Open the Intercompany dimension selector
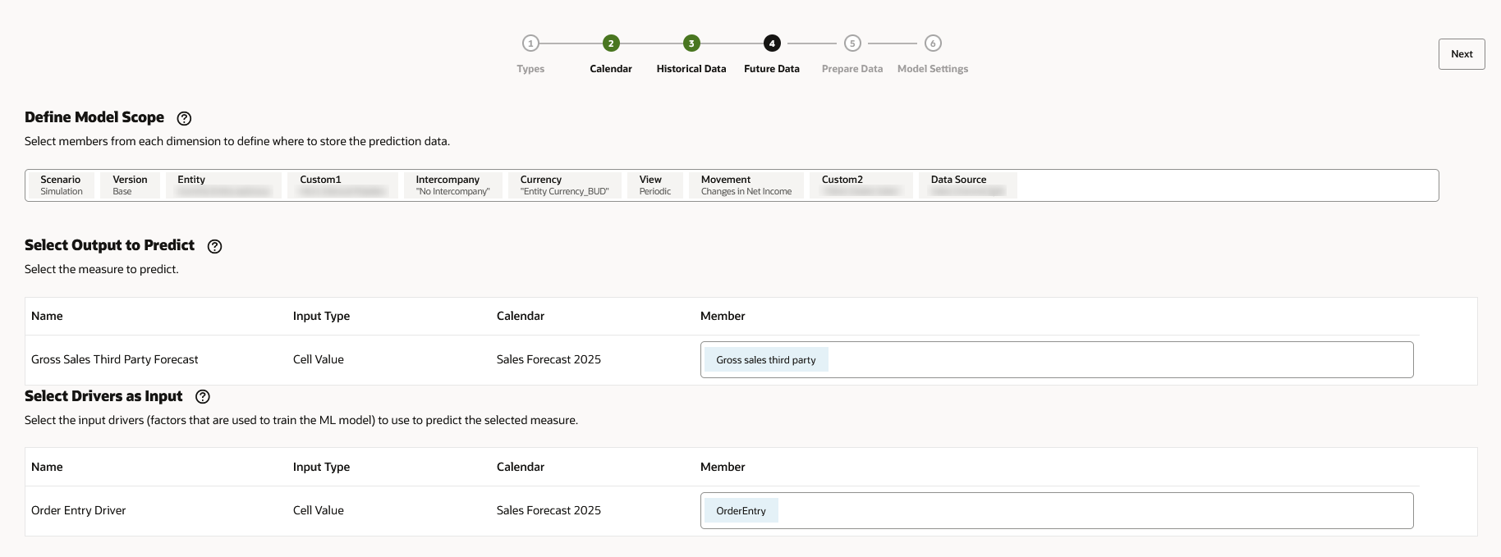The image size is (1501, 557). tap(452, 185)
